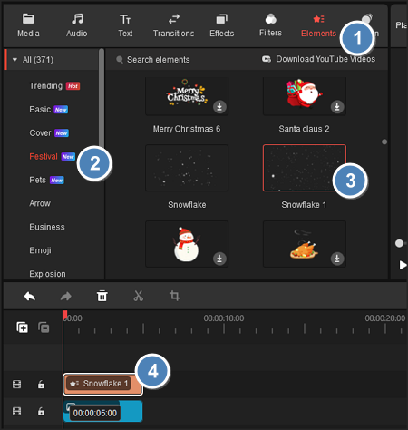The image size is (408, 430).
Task: Delete the selected clip with trash icon
Action: (x=102, y=296)
